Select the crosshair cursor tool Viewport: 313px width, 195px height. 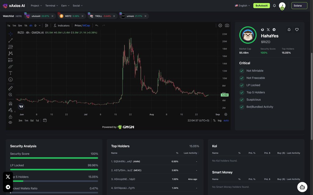(10, 34)
